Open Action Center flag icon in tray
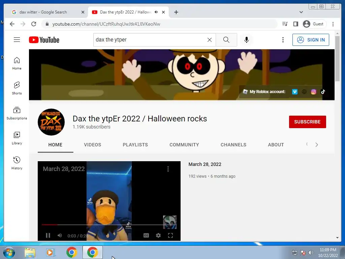This screenshot has height=259, width=345. [x=303, y=253]
